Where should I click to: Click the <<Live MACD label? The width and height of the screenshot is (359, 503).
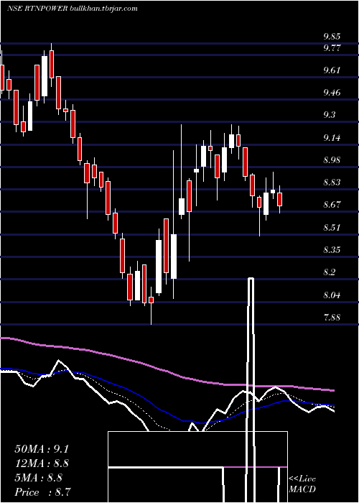click(x=302, y=484)
